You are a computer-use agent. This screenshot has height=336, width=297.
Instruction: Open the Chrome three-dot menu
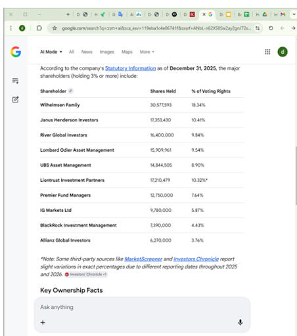11,28
